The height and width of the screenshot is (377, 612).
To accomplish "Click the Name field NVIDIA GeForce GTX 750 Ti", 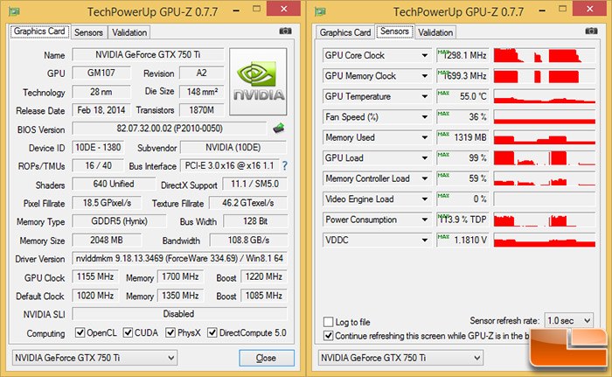I will [x=148, y=55].
